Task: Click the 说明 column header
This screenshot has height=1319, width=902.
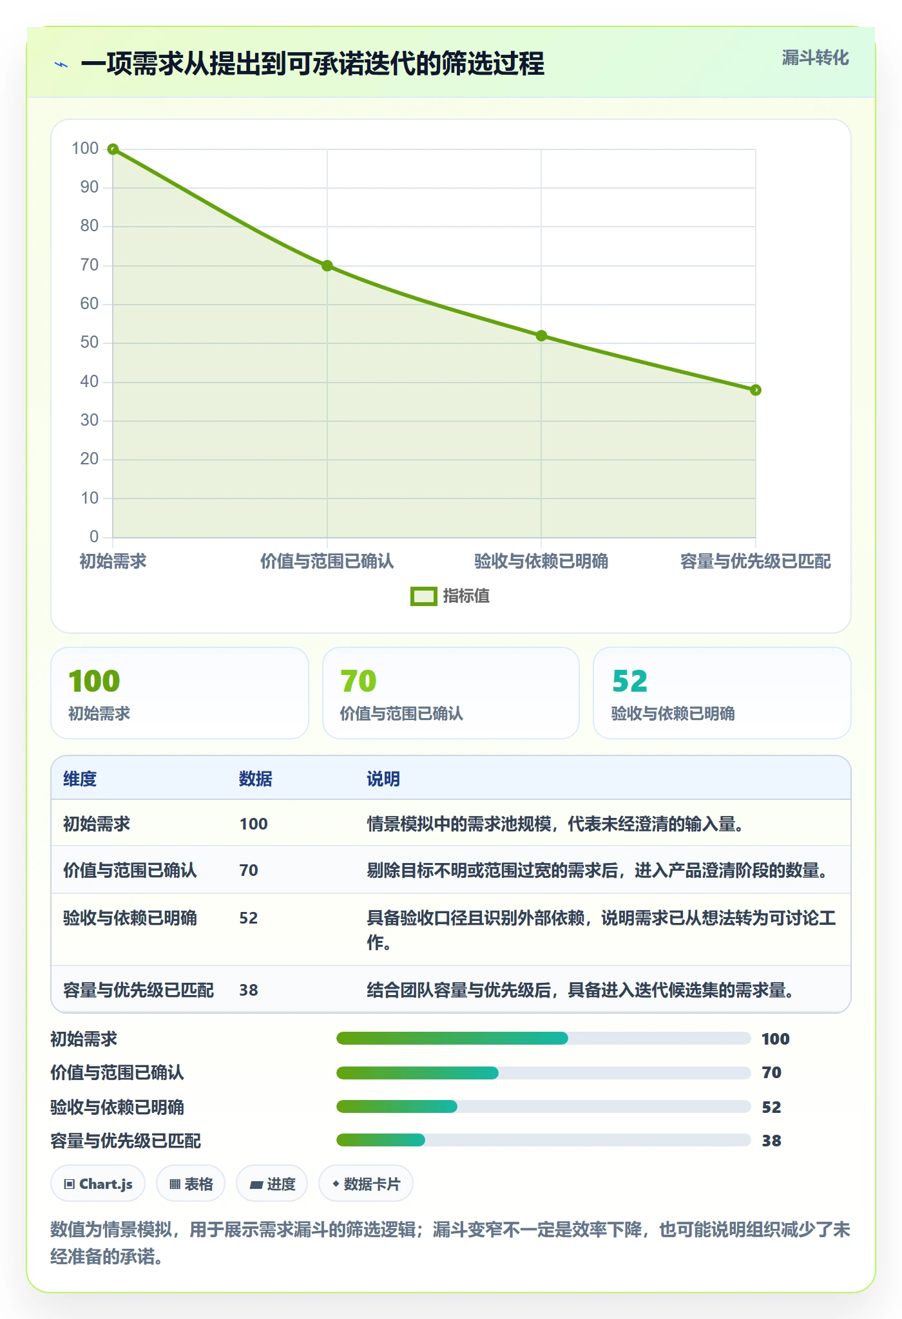Action: coord(383,779)
